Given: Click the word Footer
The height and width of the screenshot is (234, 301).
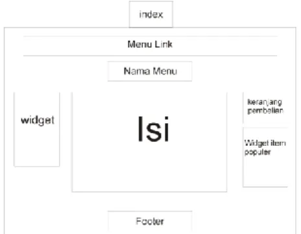Looking at the screenshot, I should pos(150,221).
